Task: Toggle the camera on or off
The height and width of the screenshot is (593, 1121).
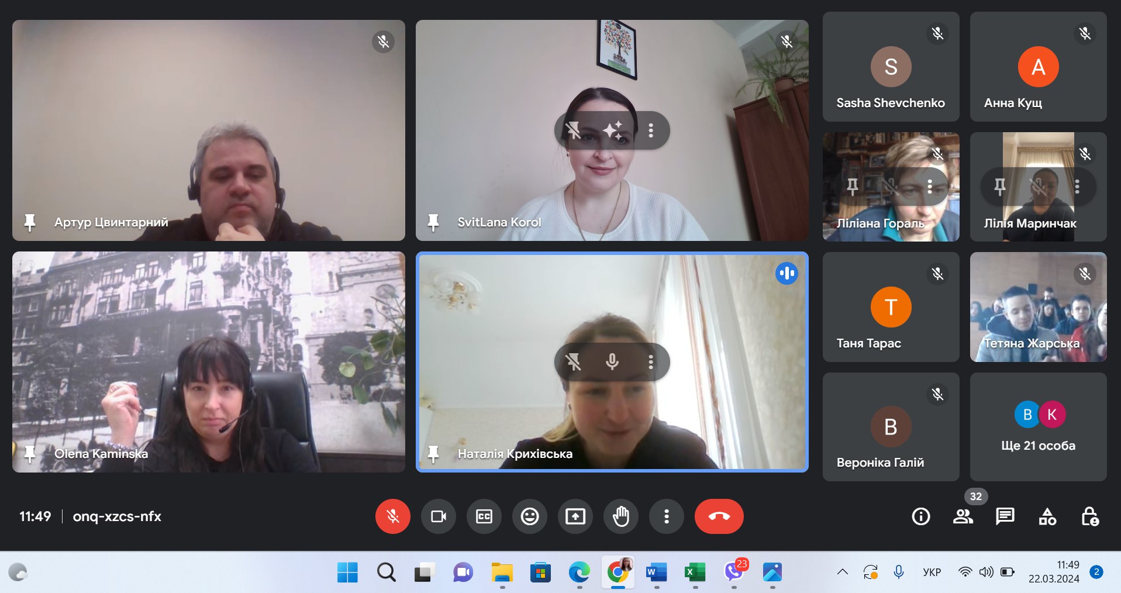Action: click(x=438, y=516)
